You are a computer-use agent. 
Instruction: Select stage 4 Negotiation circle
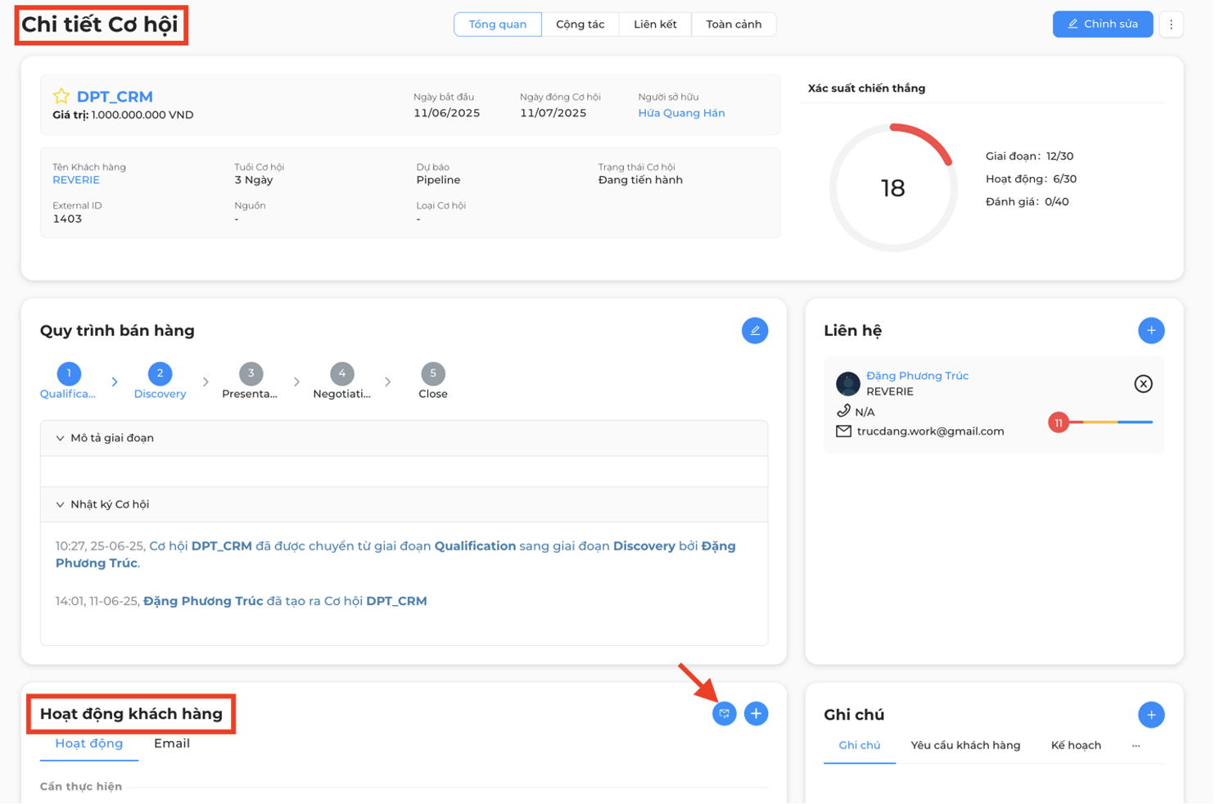pos(341,373)
